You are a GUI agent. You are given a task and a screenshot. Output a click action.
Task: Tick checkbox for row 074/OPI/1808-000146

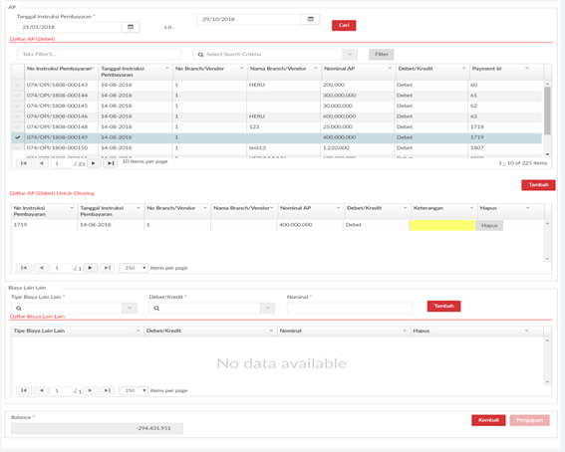18,116
